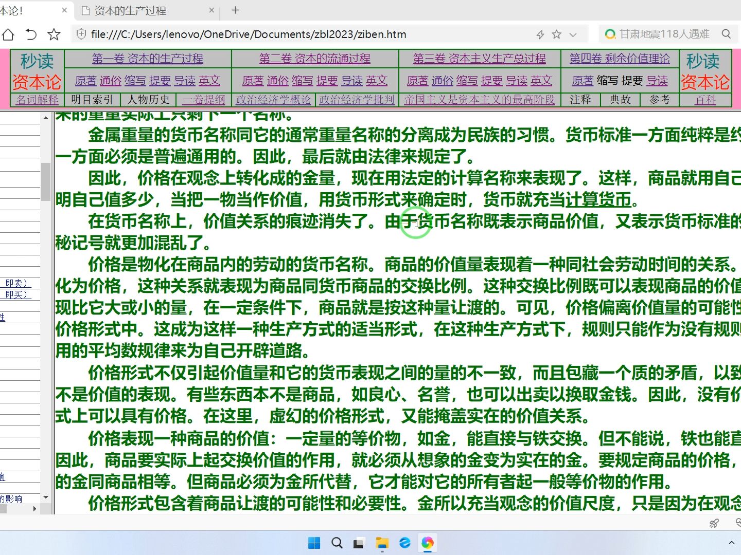
Task: Click the shield icon in the address bar
Action: pos(81,34)
